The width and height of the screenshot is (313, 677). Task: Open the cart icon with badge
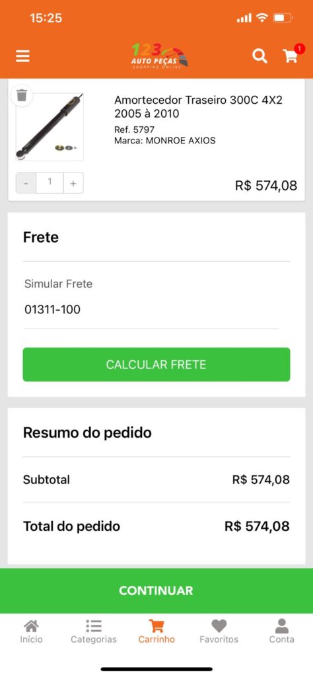[291, 55]
